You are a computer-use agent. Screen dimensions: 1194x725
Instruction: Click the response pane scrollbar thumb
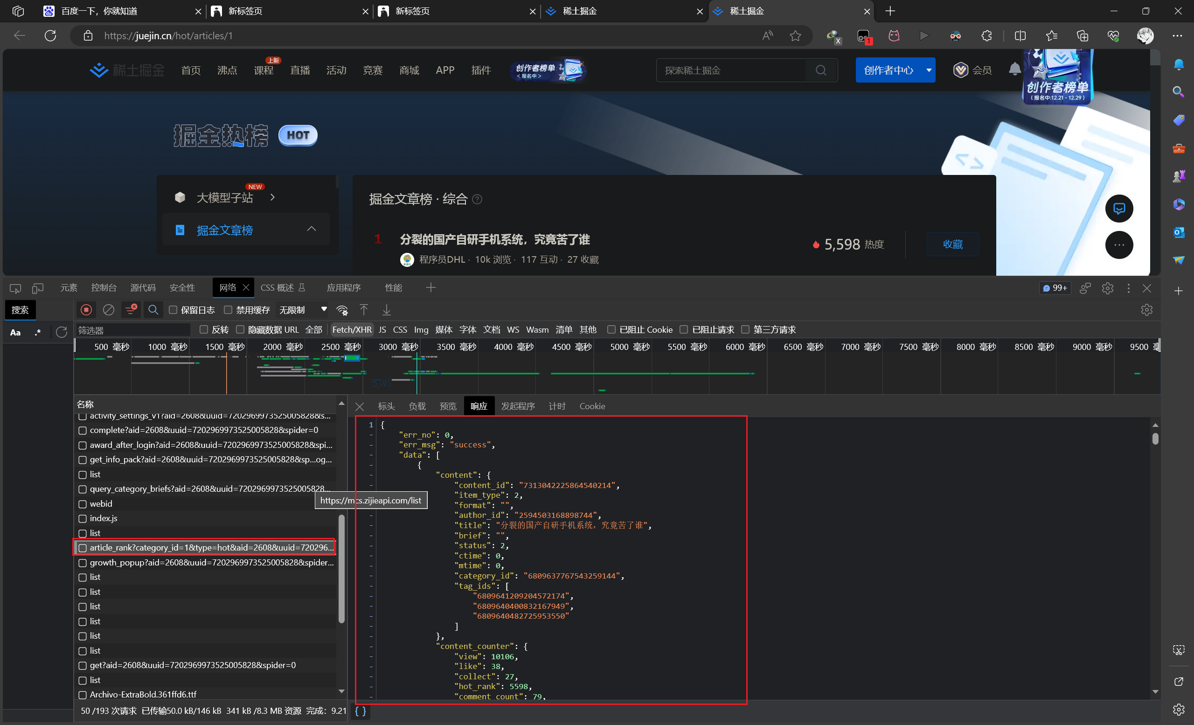tap(1155, 439)
